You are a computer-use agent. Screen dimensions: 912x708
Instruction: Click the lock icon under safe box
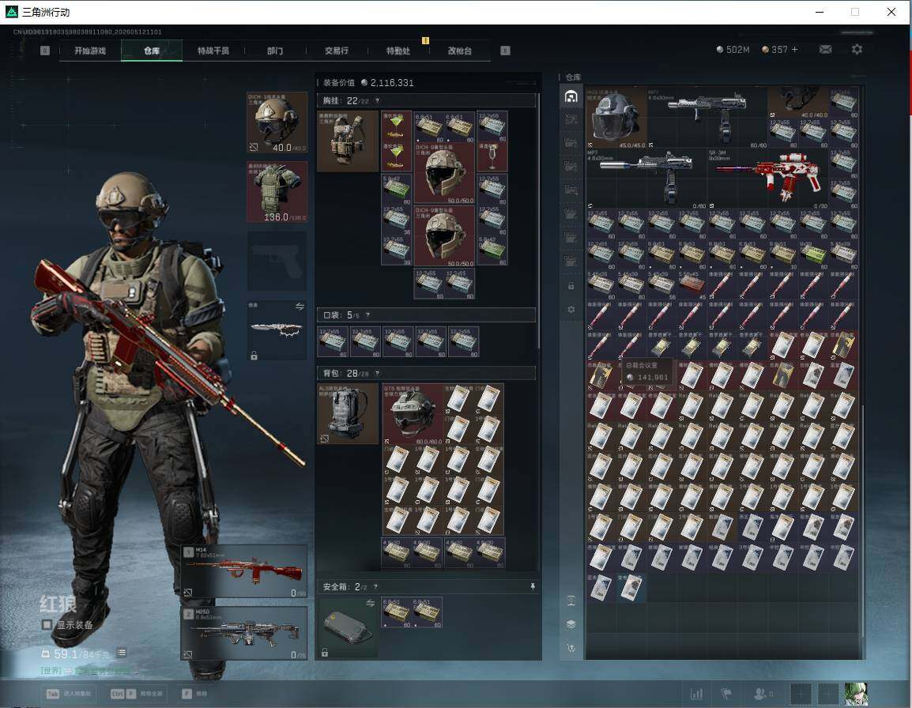tap(325, 653)
